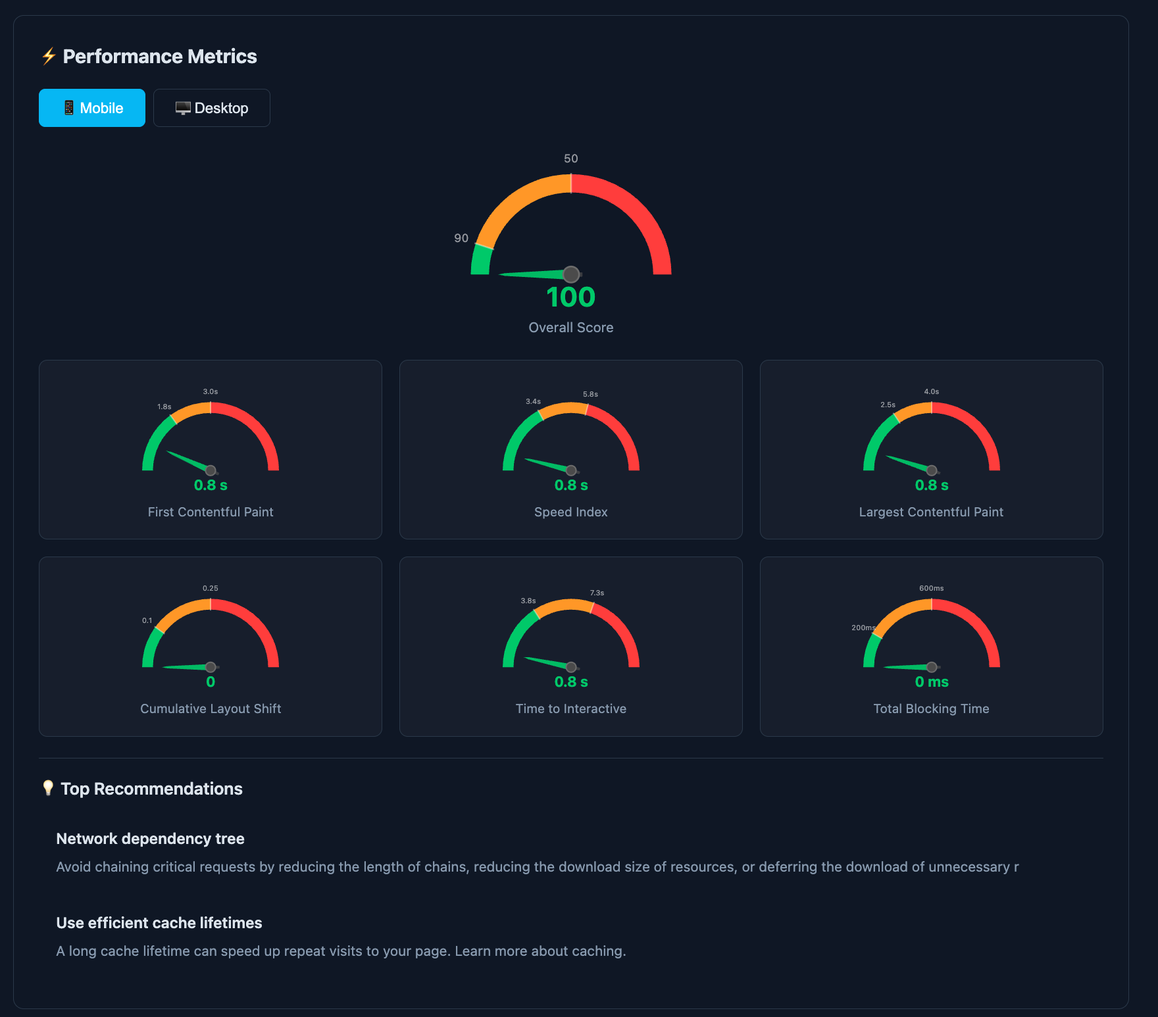Screen dimensions: 1158x1017
Task: Click the green 100 score value
Action: point(570,297)
